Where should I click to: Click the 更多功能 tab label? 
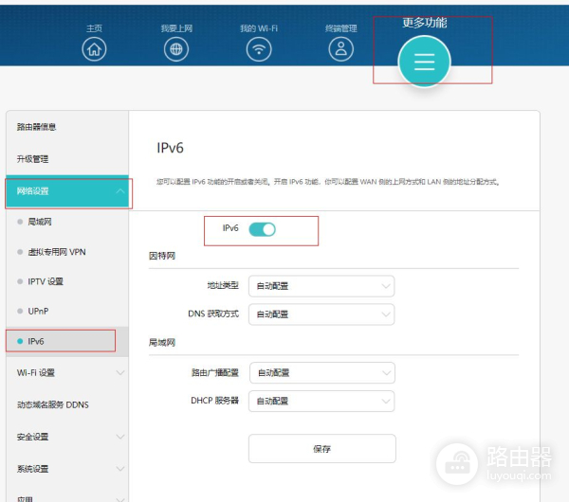(425, 23)
